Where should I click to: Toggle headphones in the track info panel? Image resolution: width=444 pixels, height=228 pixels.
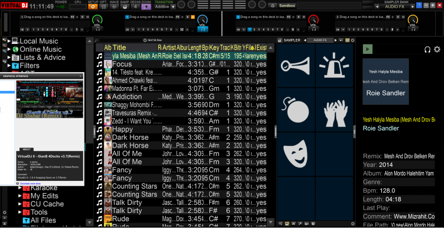point(427,49)
